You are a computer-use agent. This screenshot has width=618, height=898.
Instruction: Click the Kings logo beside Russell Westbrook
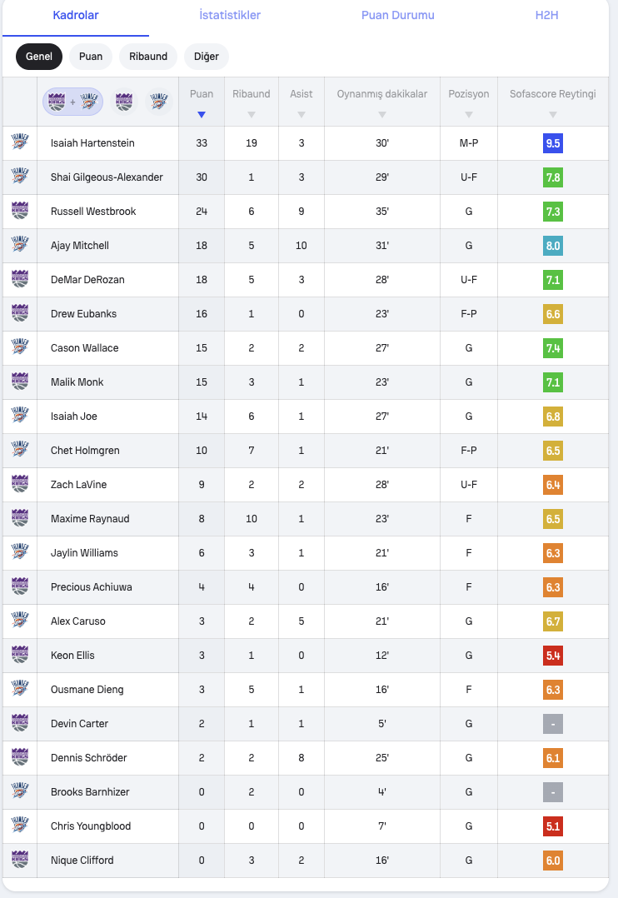click(x=20, y=211)
